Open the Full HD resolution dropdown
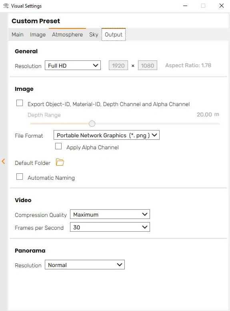The image size is (230, 311). [73, 66]
